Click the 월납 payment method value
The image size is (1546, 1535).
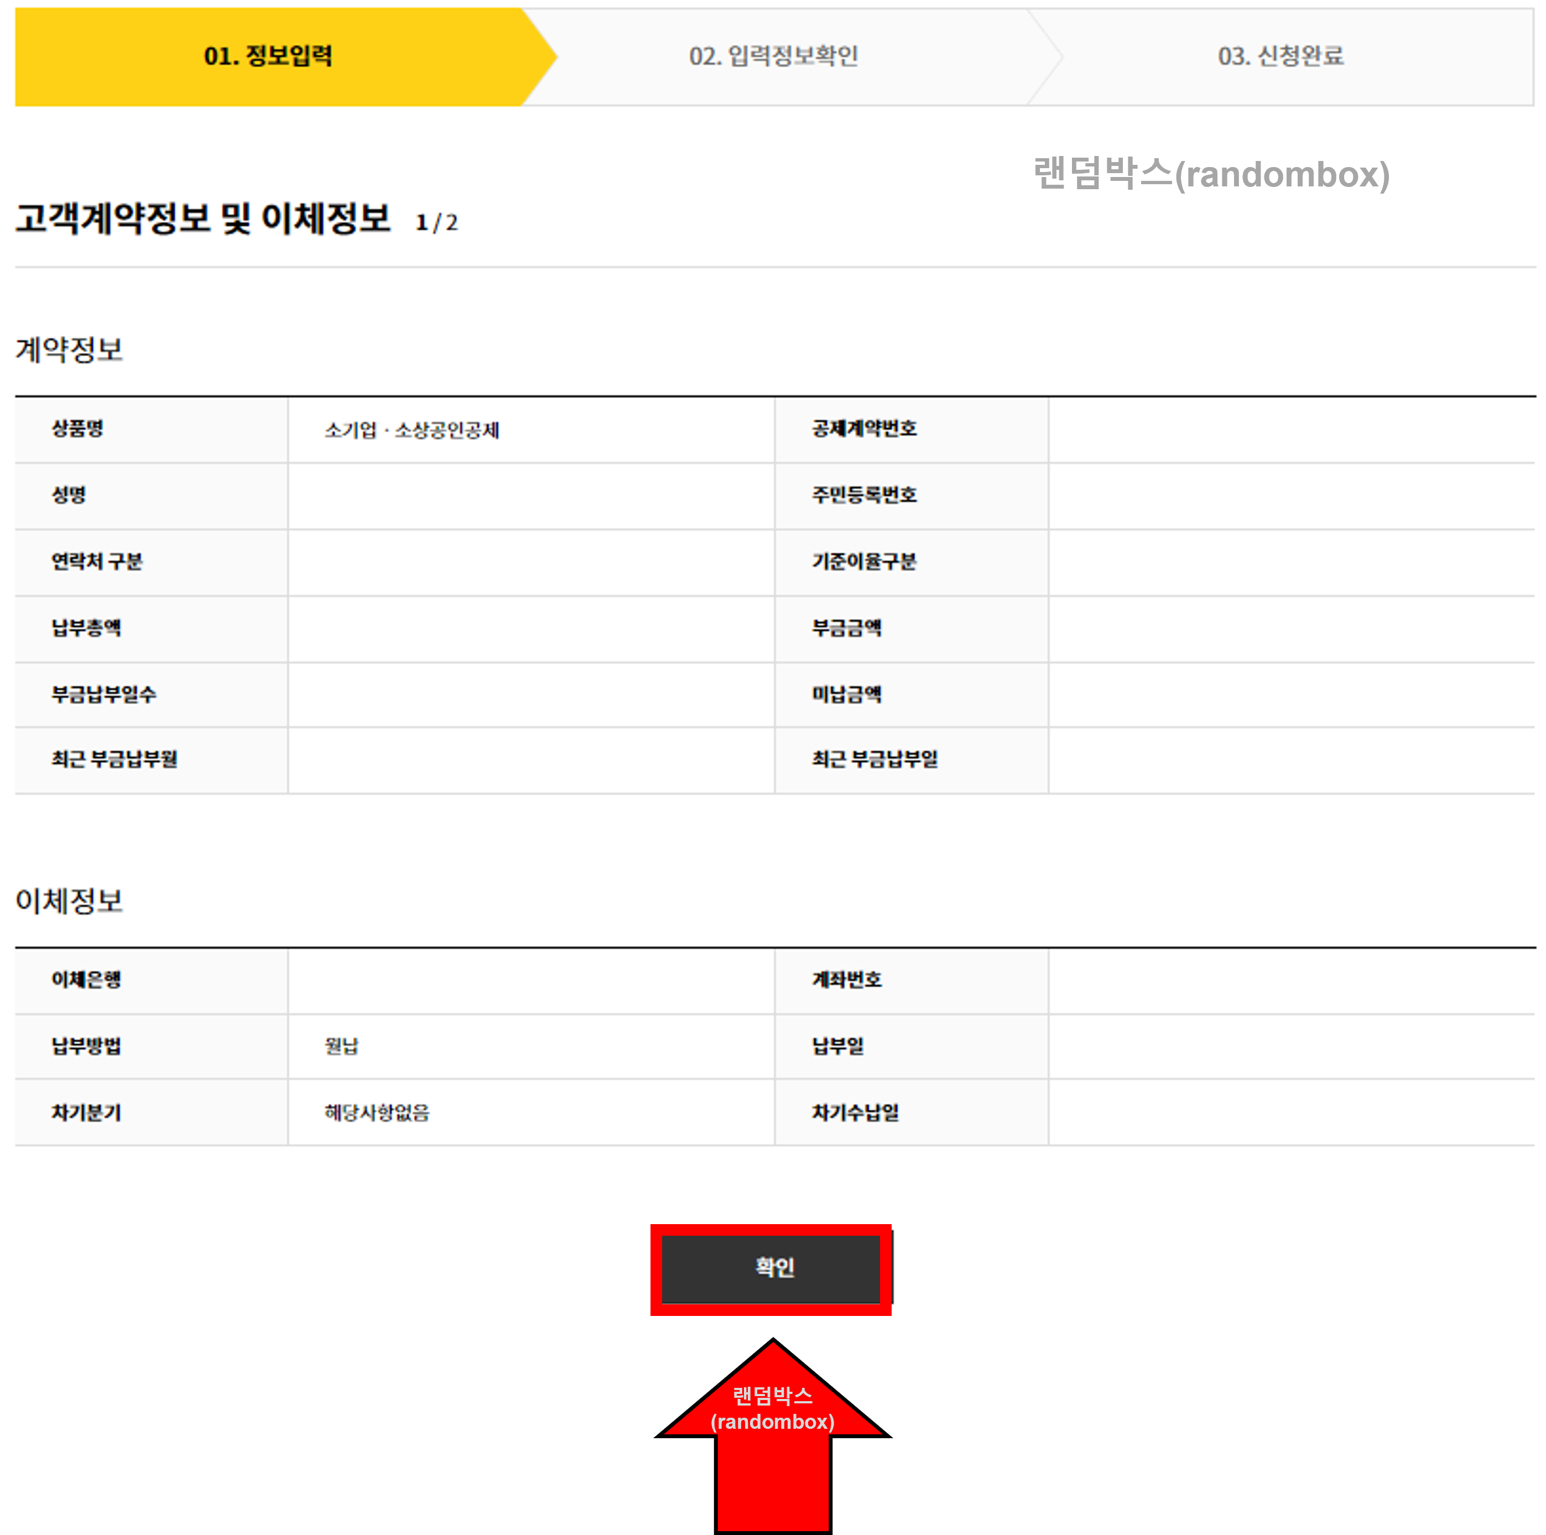click(x=342, y=1047)
